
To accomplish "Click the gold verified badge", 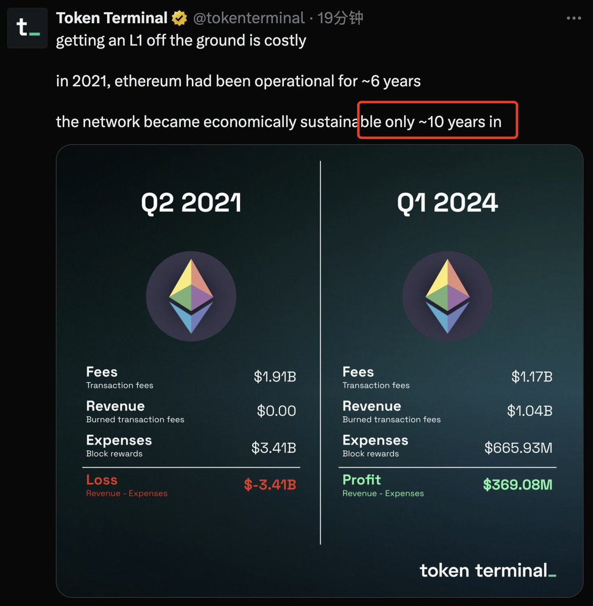I will (x=179, y=19).
